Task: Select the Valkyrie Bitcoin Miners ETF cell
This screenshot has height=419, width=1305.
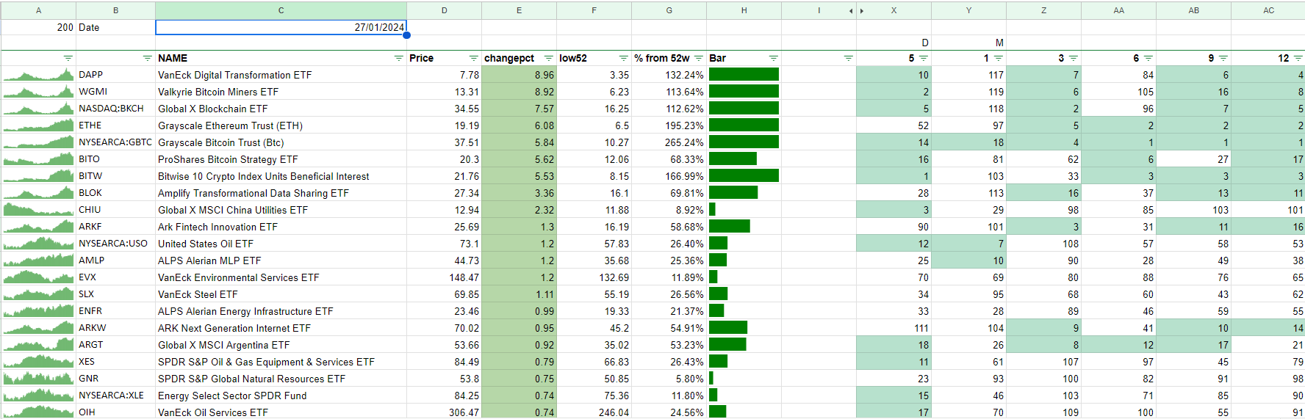Action: coord(281,92)
